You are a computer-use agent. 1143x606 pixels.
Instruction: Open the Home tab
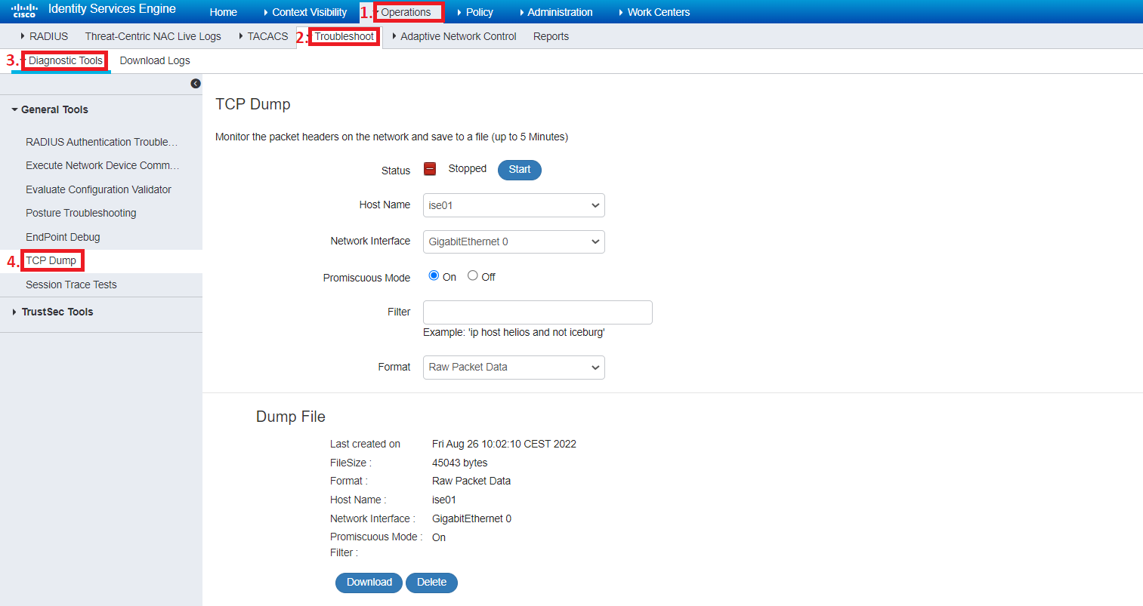click(223, 12)
